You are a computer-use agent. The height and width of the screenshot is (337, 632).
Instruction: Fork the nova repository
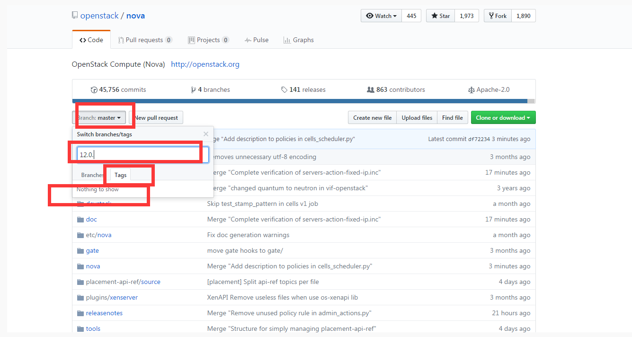[x=498, y=16]
